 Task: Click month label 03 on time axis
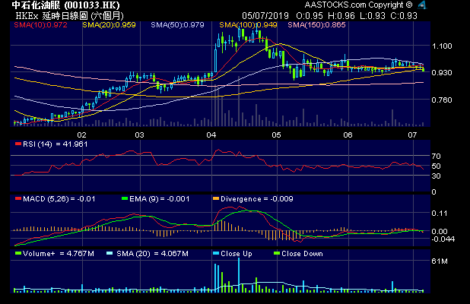tap(139, 135)
